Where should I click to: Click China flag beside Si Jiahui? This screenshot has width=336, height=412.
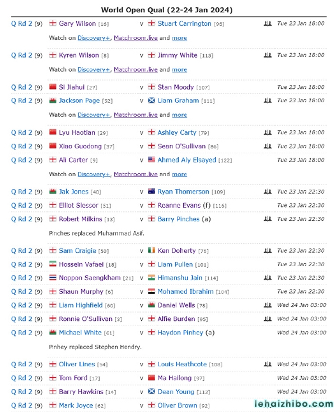(53, 87)
